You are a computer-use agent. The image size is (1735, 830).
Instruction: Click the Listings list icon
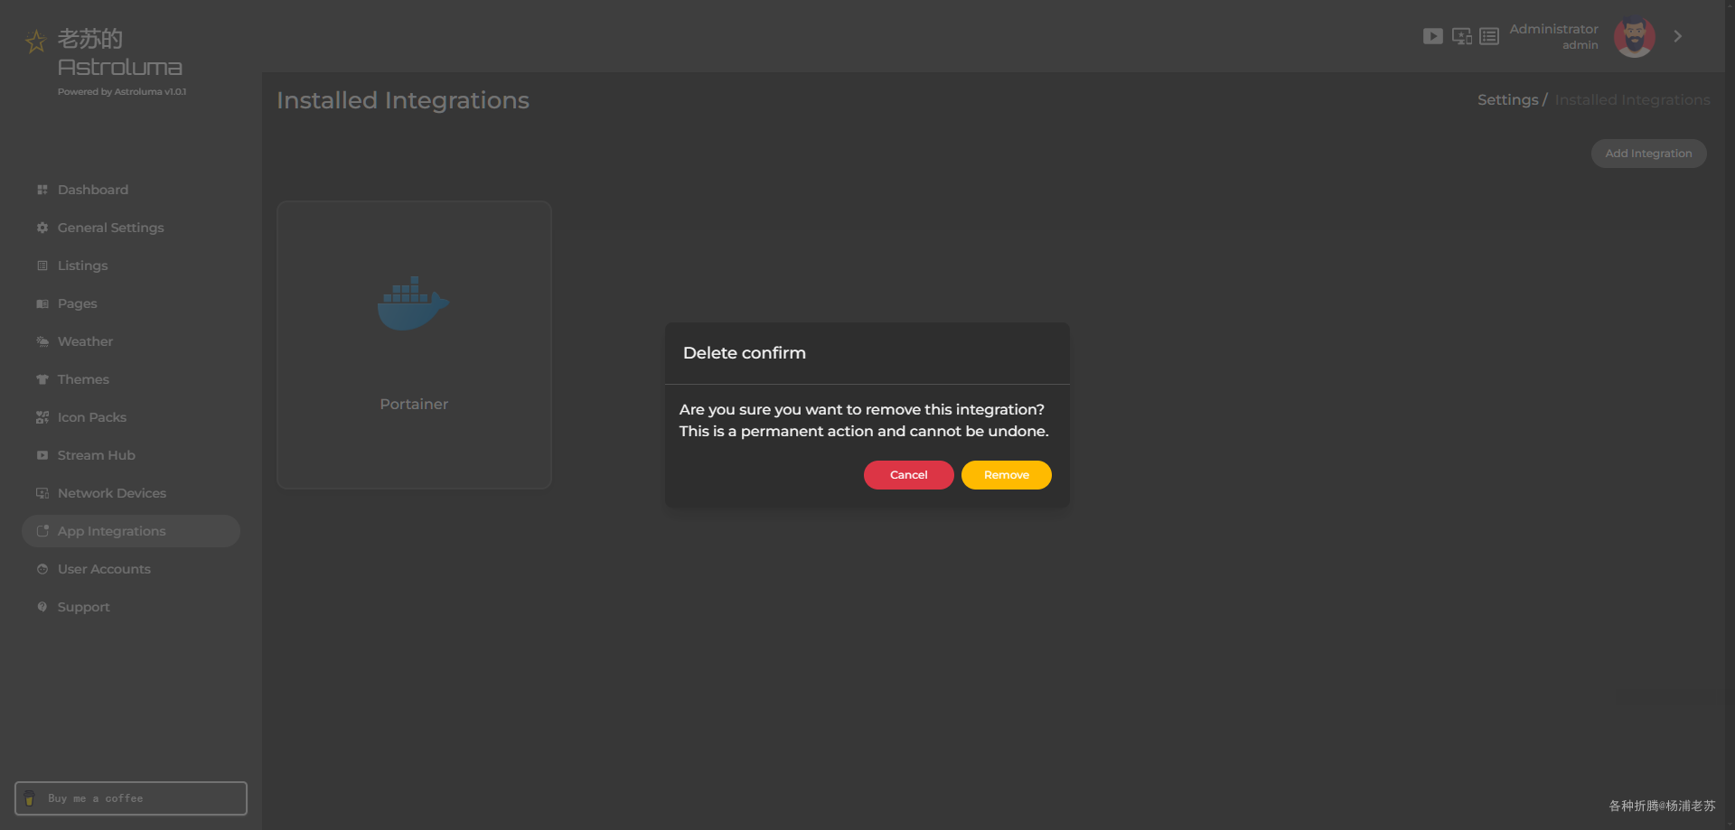(x=42, y=266)
